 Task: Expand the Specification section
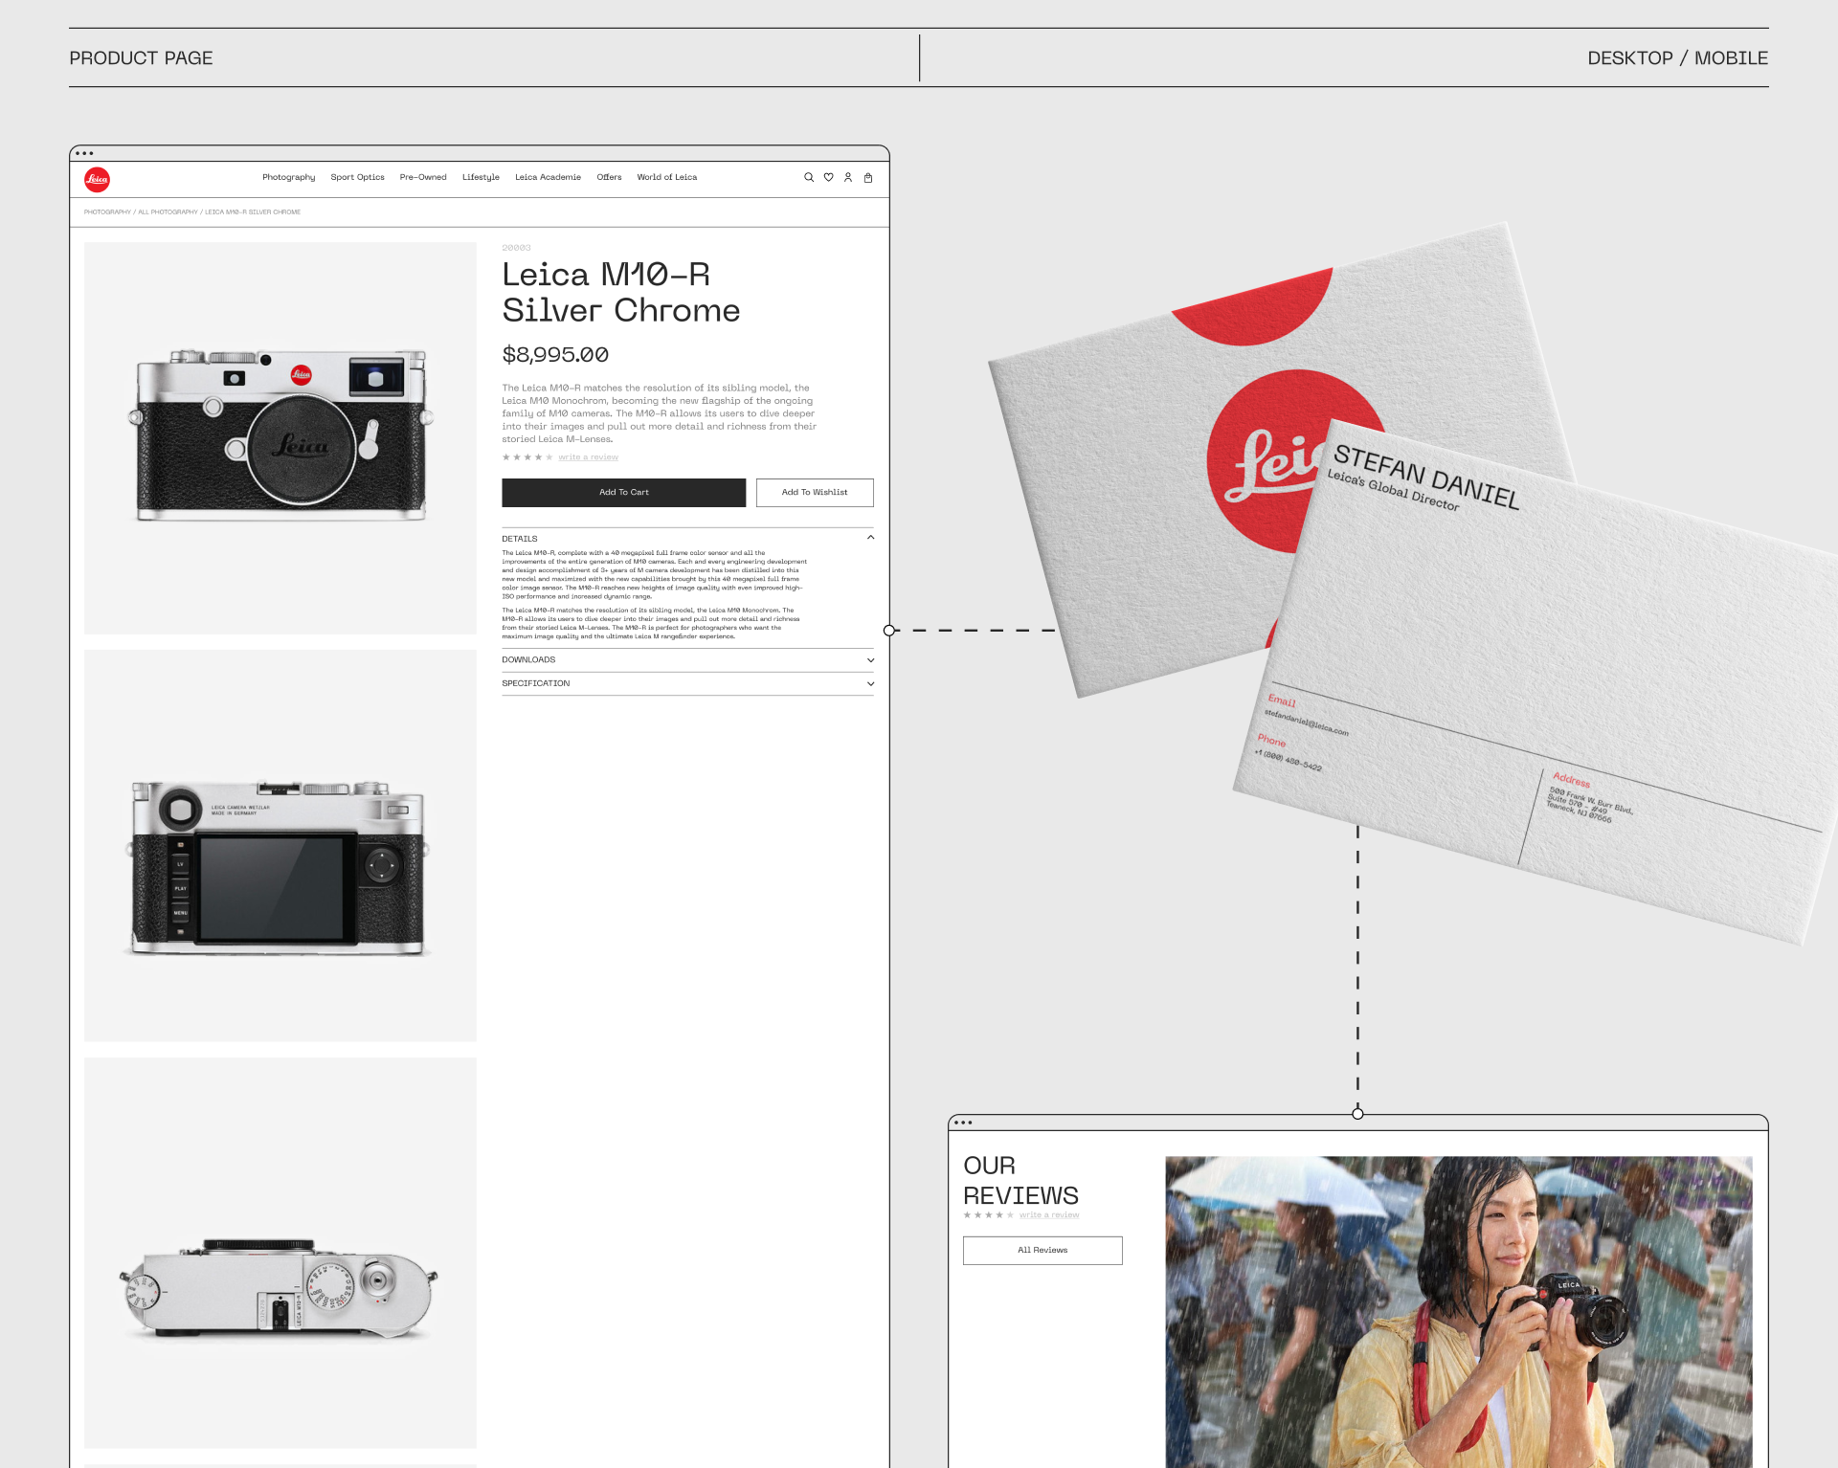pyautogui.click(x=870, y=684)
